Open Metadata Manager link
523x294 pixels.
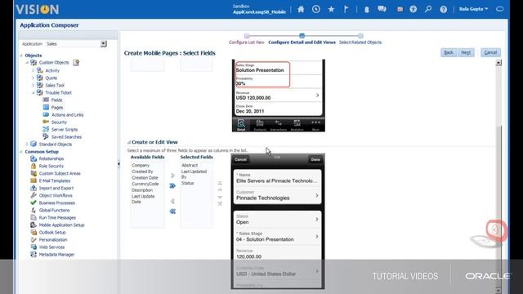click(56, 254)
